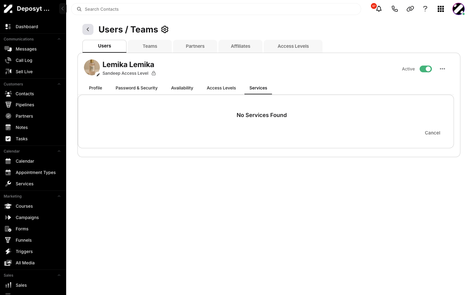Click Lemika's profile picture thumbnail
472x295 pixels.
[92, 67]
